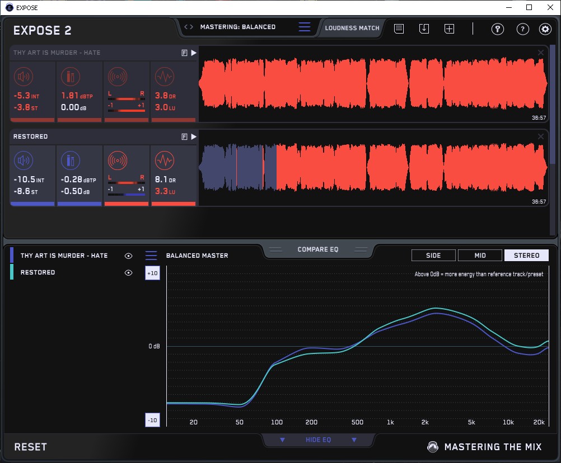Viewport: 561px width, 463px height.
Task: Toggle visibility of Thy Art Is Murder EQ curve
Action: click(x=129, y=256)
